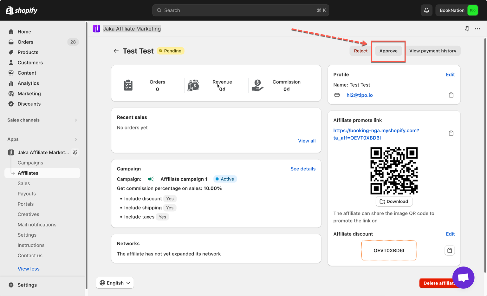
Task: Copy the affiliate discount code
Action: [450, 250]
